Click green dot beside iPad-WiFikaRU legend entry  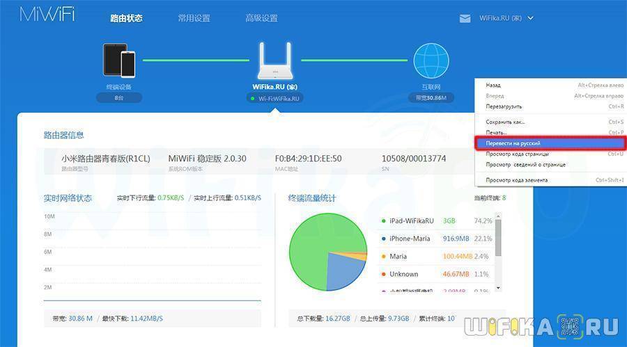[x=384, y=221]
